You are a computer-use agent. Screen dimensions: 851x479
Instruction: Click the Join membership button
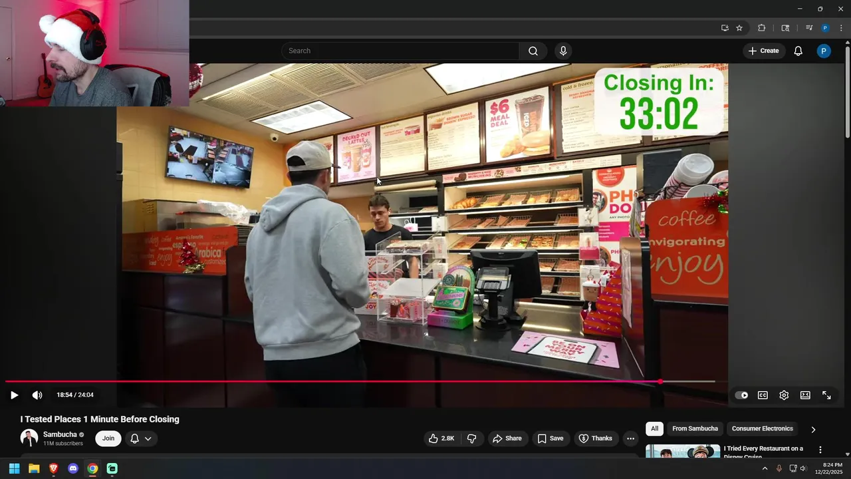click(108, 438)
